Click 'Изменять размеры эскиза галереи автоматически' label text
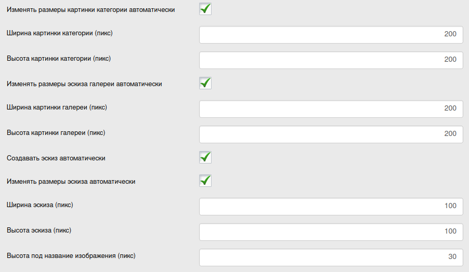Screen dimensions: 469x272 pyautogui.click(x=84, y=84)
